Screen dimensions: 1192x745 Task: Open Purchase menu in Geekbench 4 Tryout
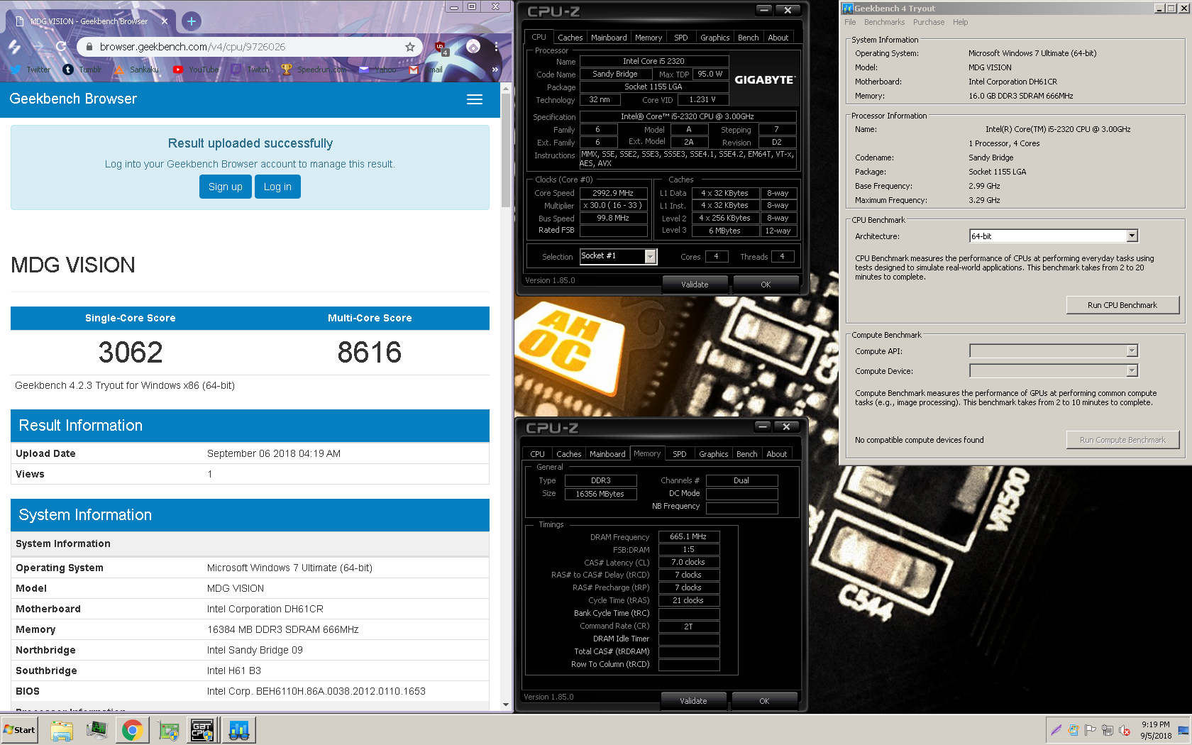pyautogui.click(x=929, y=22)
